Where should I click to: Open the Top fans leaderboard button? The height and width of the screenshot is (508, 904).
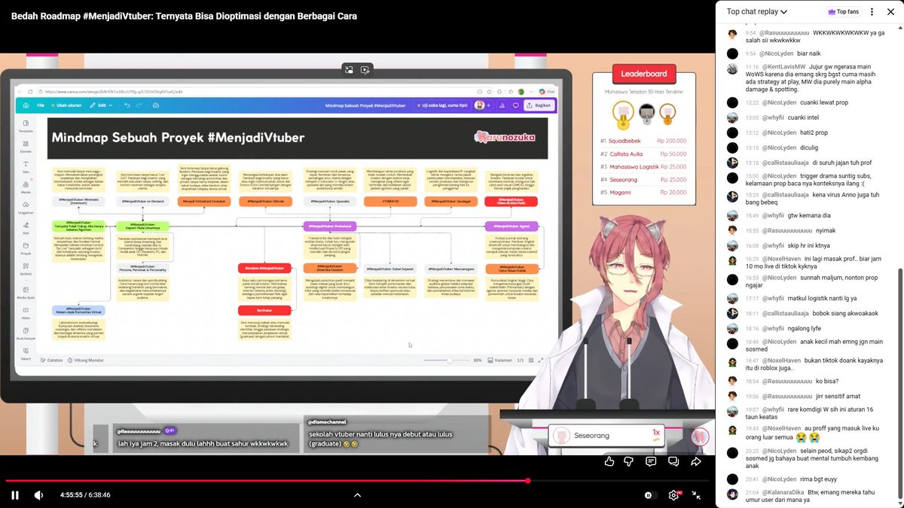click(842, 11)
